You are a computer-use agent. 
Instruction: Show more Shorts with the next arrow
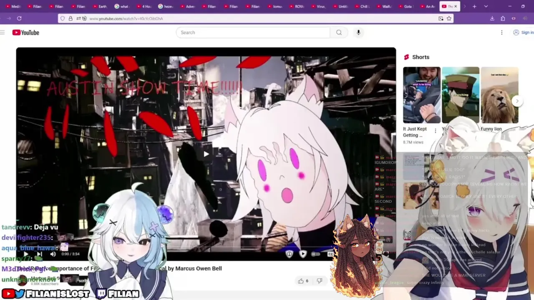coord(517,101)
